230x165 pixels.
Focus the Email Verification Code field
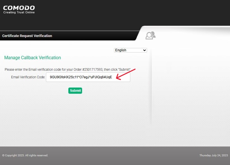pos(88,77)
